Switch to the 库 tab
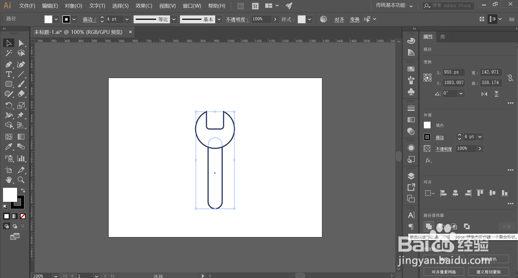 (443, 37)
